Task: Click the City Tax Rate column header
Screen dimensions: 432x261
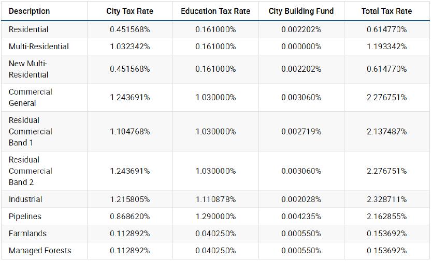Action: [x=129, y=11]
